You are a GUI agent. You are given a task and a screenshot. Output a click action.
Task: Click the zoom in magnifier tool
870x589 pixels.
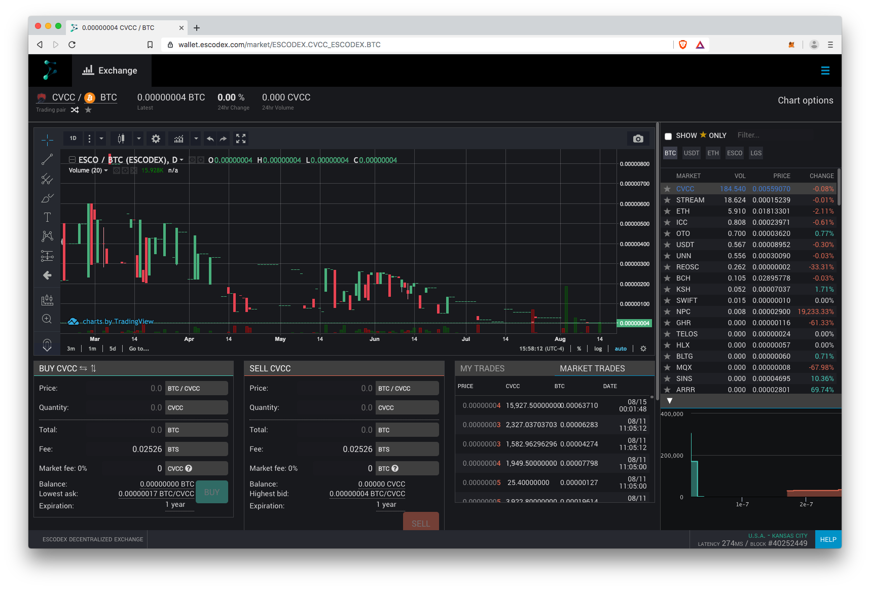47,319
